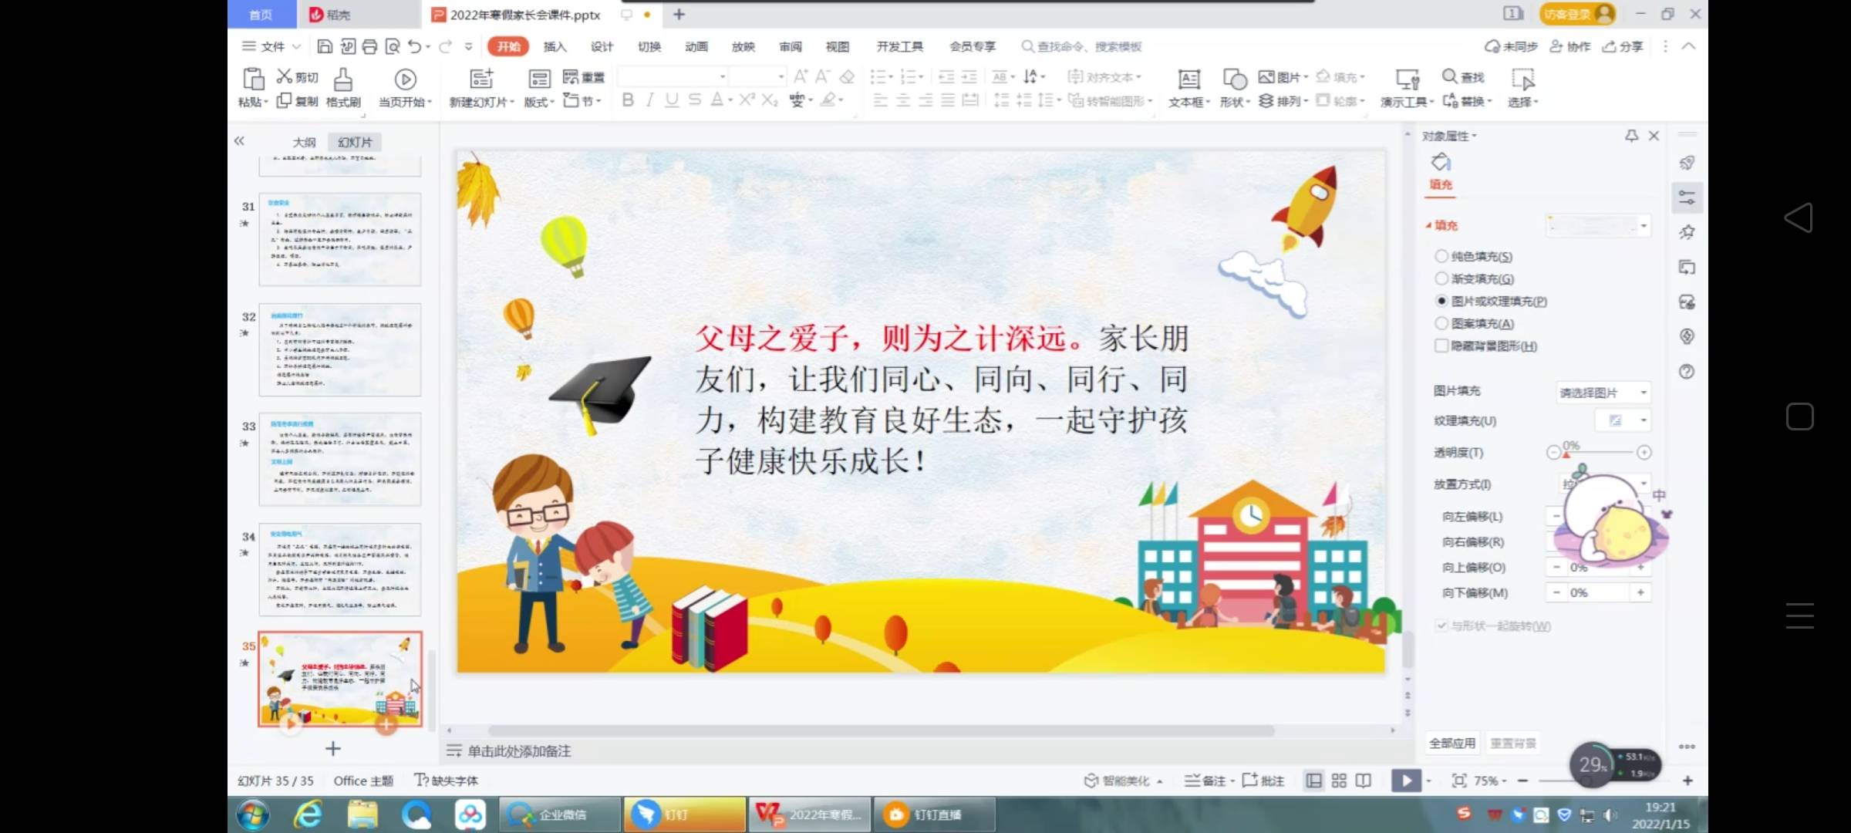1851x833 pixels.
Task: Start slideshow from current slide icon
Action: pos(405,79)
